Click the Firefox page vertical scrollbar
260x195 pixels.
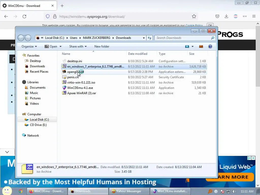[x=258, y=56]
